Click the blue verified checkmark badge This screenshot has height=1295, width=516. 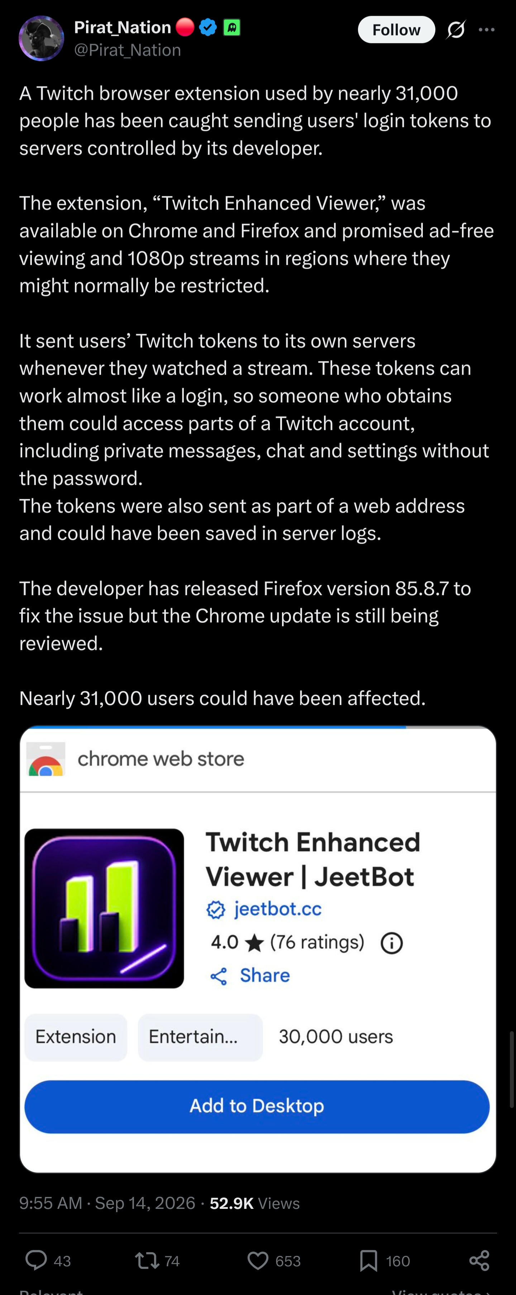(x=208, y=27)
